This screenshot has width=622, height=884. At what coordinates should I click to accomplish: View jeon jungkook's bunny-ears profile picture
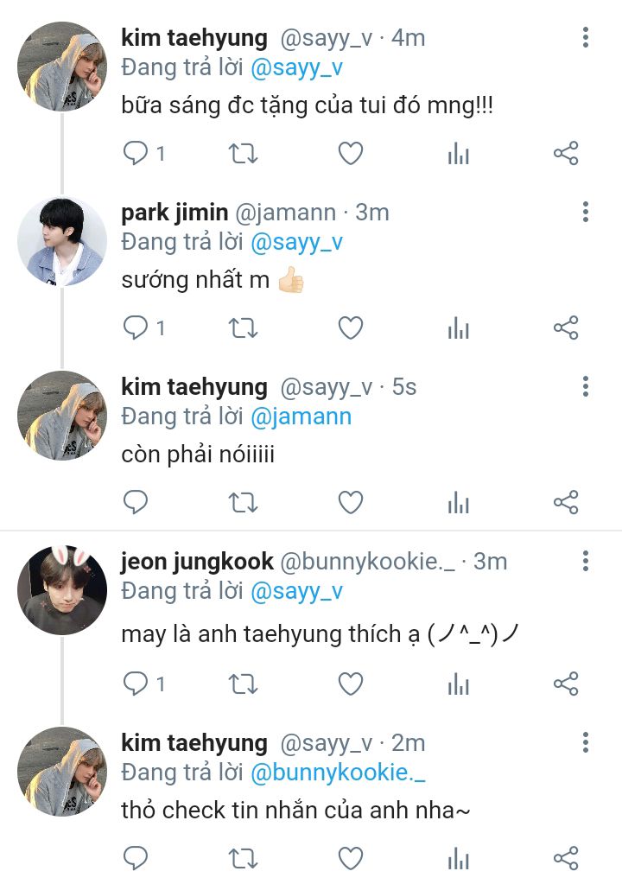pos(62,589)
